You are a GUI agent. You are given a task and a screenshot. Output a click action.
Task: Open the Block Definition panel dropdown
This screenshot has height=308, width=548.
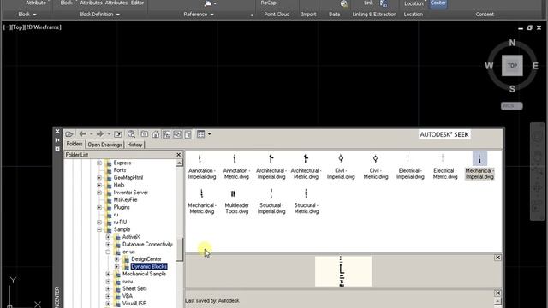[99, 15]
